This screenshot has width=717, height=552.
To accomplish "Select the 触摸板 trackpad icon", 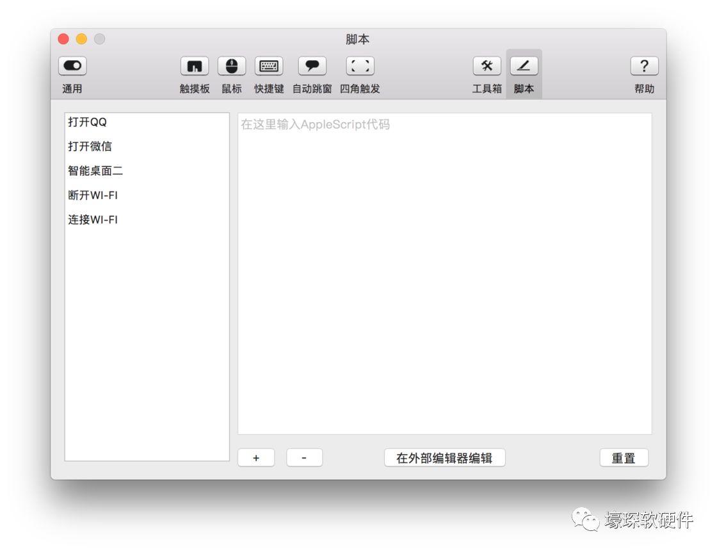I will (195, 66).
